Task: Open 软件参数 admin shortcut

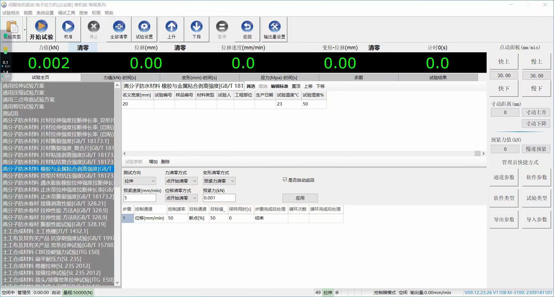Action: coord(537,177)
